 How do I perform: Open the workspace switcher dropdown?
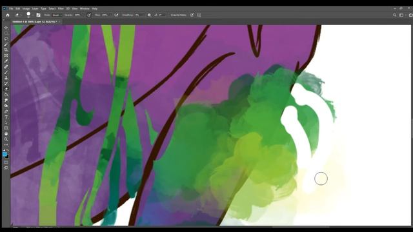(402, 15)
